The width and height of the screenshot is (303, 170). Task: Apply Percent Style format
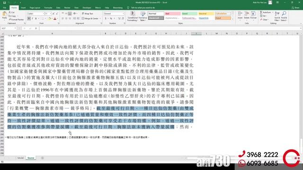coord(111,18)
